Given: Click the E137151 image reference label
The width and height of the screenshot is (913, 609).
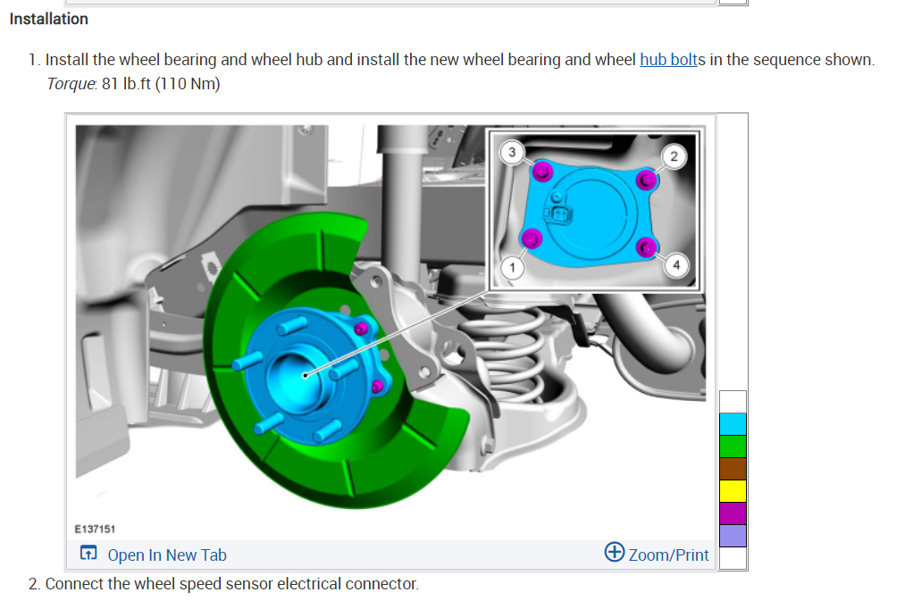Looking at the screenshot, I should click(95, 529).
